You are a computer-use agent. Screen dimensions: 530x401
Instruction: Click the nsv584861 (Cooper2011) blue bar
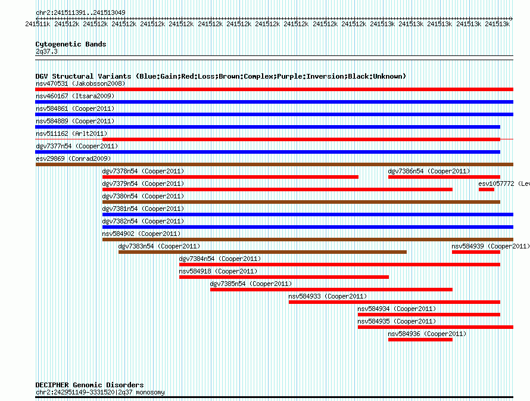[274, 114]
